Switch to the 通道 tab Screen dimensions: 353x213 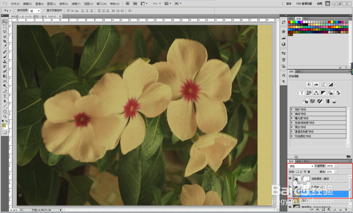coord(299,161)
